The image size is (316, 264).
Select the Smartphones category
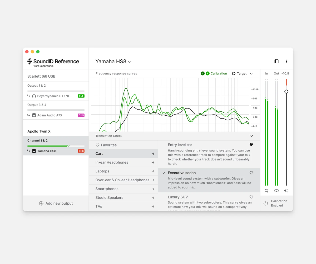pos(123,189)
